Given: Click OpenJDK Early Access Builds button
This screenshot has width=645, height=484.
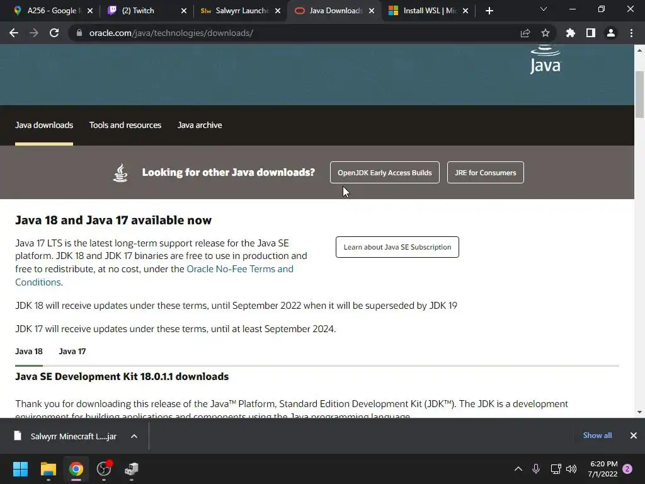Looking at the screenshot, I should (x=385, y=173).
